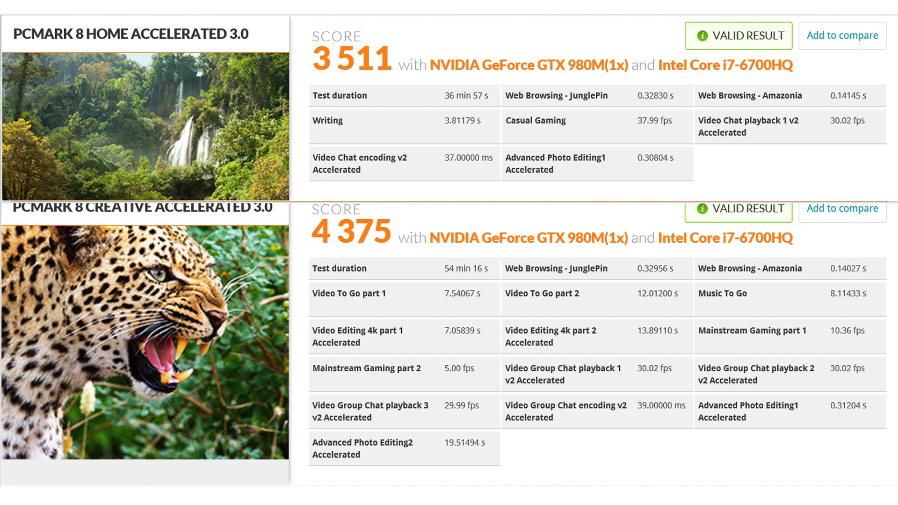Click the NVIDIA GeForce GTX 980M link in Home result
Image resolution: width=898 pixels, height=505 pixels.
click(529, 65)
